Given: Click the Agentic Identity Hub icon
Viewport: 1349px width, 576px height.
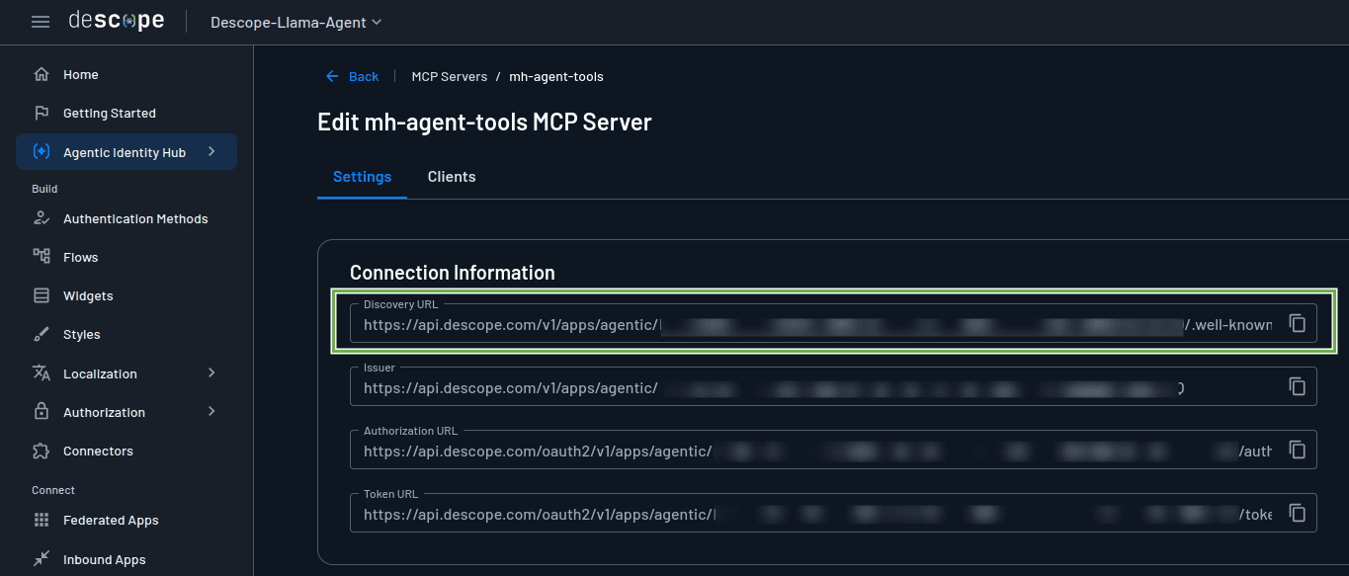Looking at the screenshot, I should click(x=42, y=152).
